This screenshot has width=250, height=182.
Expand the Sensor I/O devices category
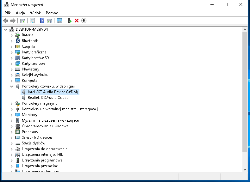pos(11,138)
